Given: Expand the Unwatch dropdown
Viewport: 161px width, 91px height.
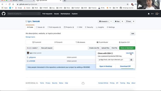Looking at the screenshot, I should pos(104,21).
